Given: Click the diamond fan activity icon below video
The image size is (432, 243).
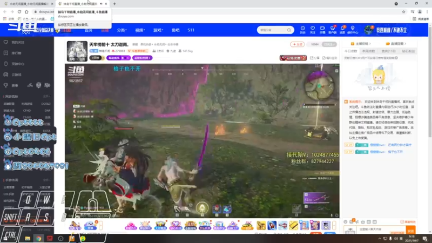Looking at the screenshot, I should (175, 225).
